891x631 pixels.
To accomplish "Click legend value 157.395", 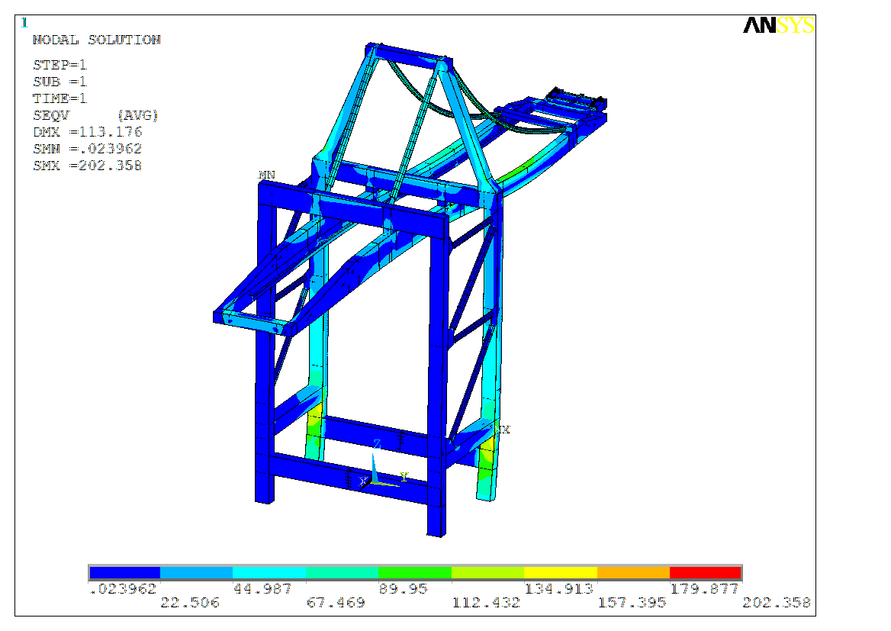I will pyautogui.click(x=632, y=603).
